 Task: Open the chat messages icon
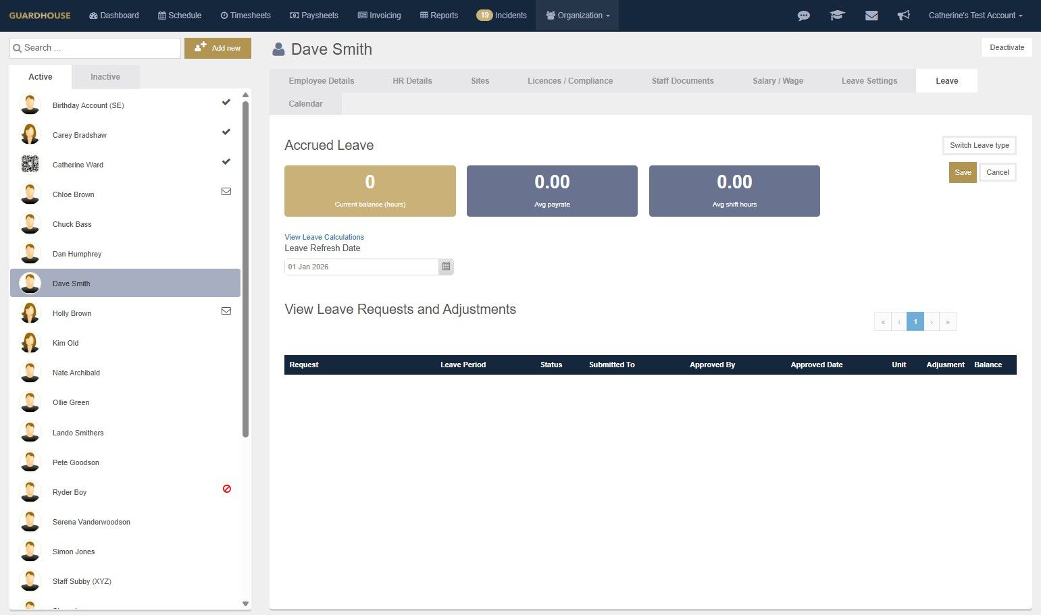[803, 16]
